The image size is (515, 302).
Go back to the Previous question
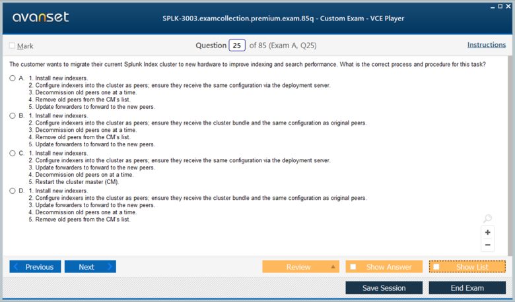click(35, 266)
